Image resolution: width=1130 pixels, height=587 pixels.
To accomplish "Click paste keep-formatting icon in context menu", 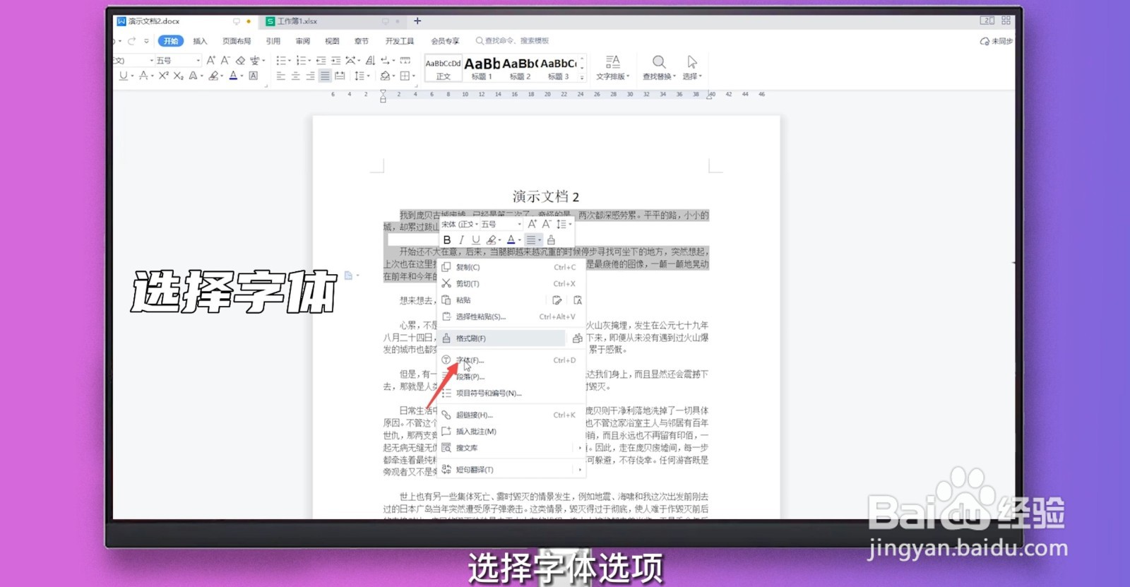I will (557, 300).
